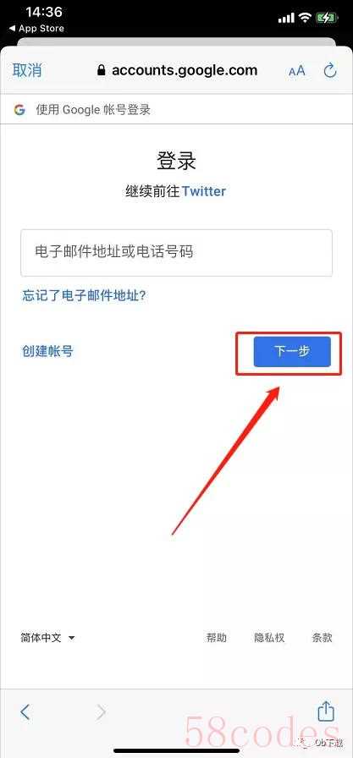Tap 取消 to cancel sign-in

pos(27,70)
